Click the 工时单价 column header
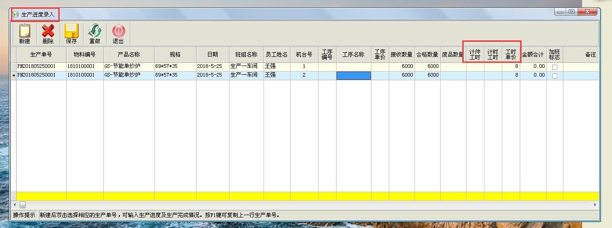Viewport: 612px width, 228px height. pyautogui.click(x=511, y=55)
